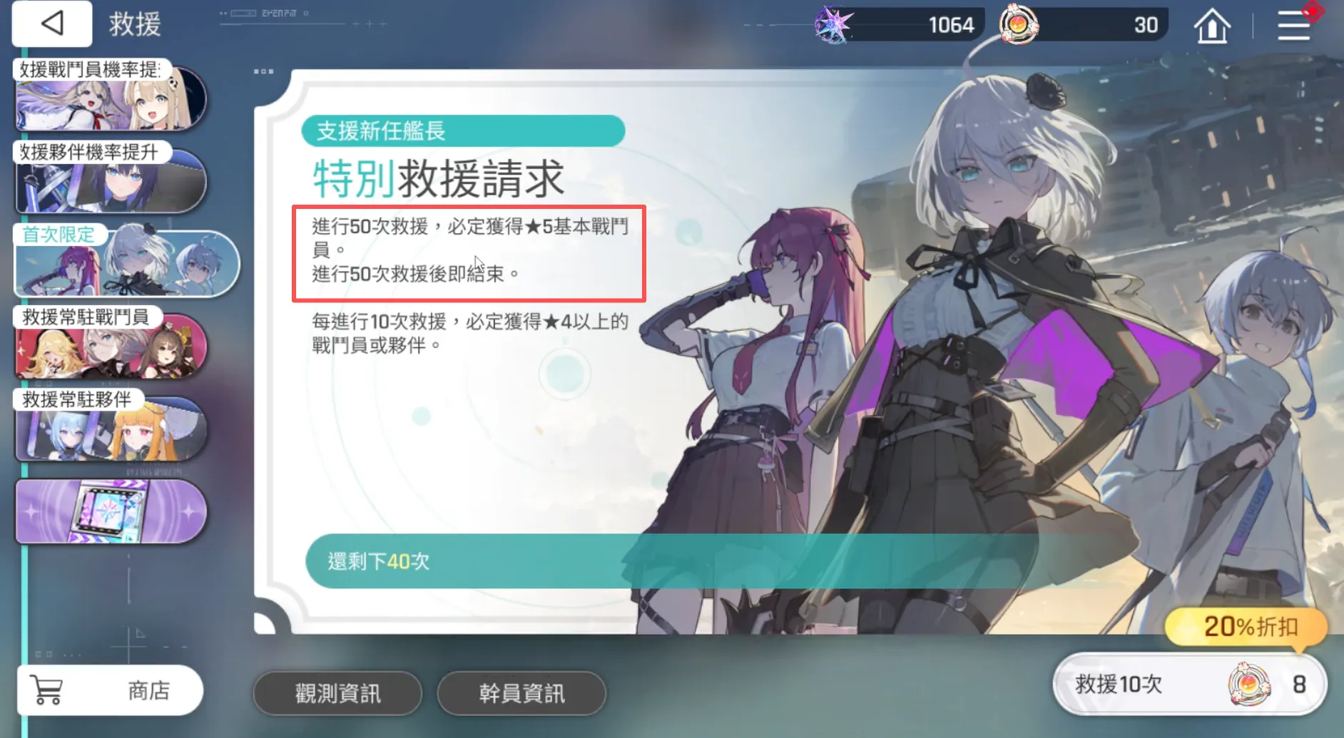Switch to 首次限定 banner tab
This screenshot has height=738, width=1344.
tap(127, 261)
